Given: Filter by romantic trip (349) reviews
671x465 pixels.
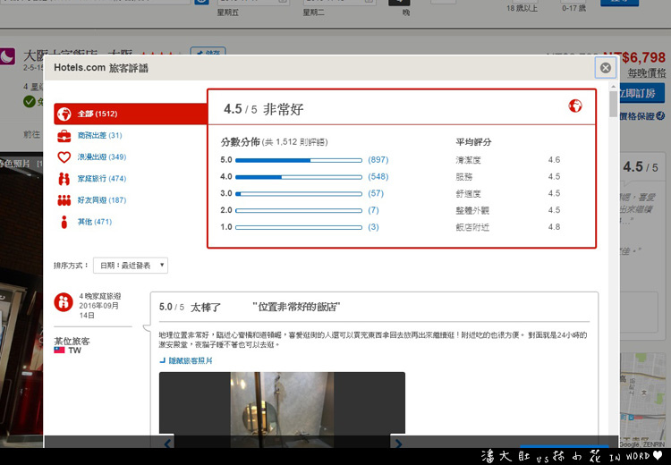Looking at the screenshot, I should (102, 157).
